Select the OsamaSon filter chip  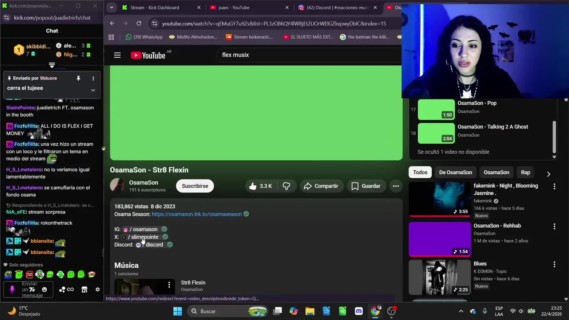tap(497, 172)
